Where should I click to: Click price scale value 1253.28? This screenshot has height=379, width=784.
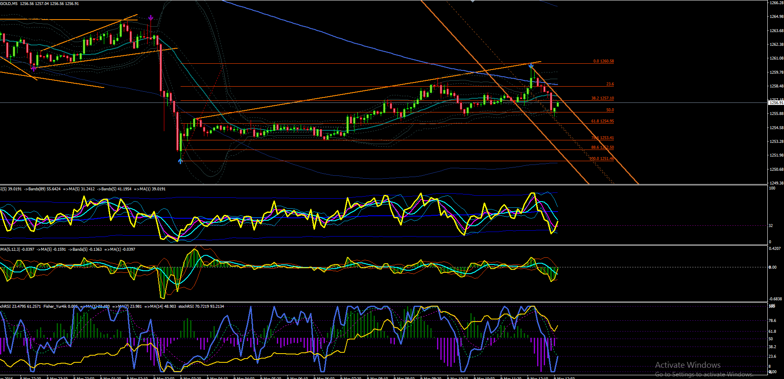point(776,142)
